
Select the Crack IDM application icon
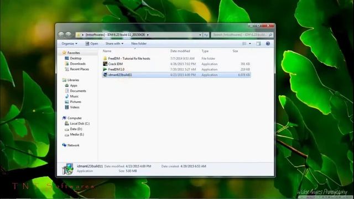pos(105,64)
